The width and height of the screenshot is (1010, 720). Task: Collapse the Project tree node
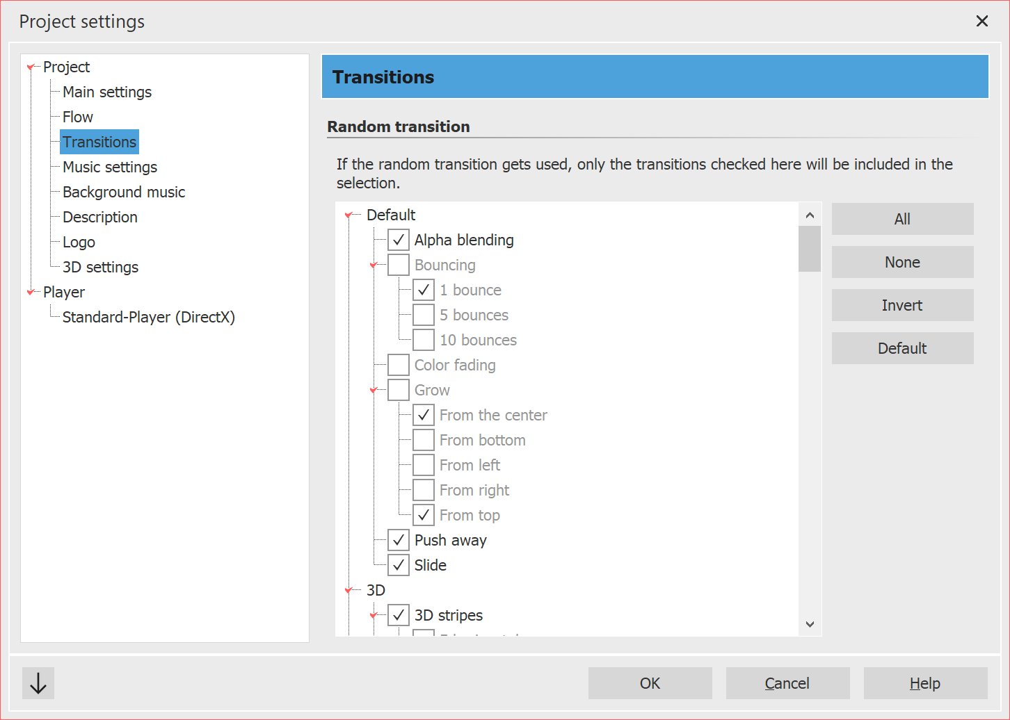[31, 66]
